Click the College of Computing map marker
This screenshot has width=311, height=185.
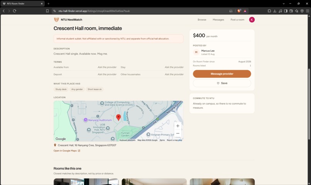tap(102, 103)
